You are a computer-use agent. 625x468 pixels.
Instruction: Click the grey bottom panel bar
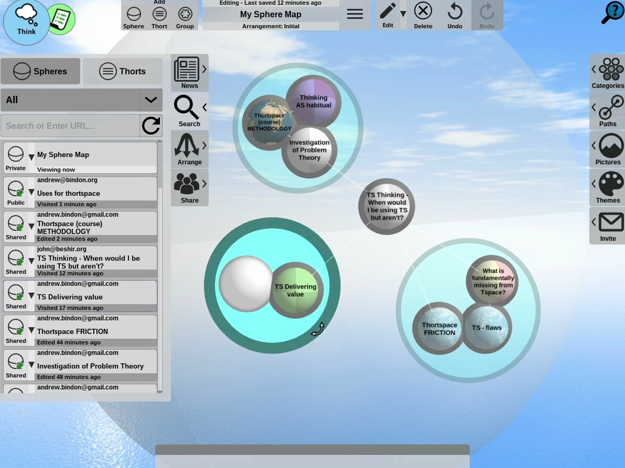click(312, 450)
